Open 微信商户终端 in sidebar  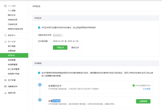pos(13,74)
